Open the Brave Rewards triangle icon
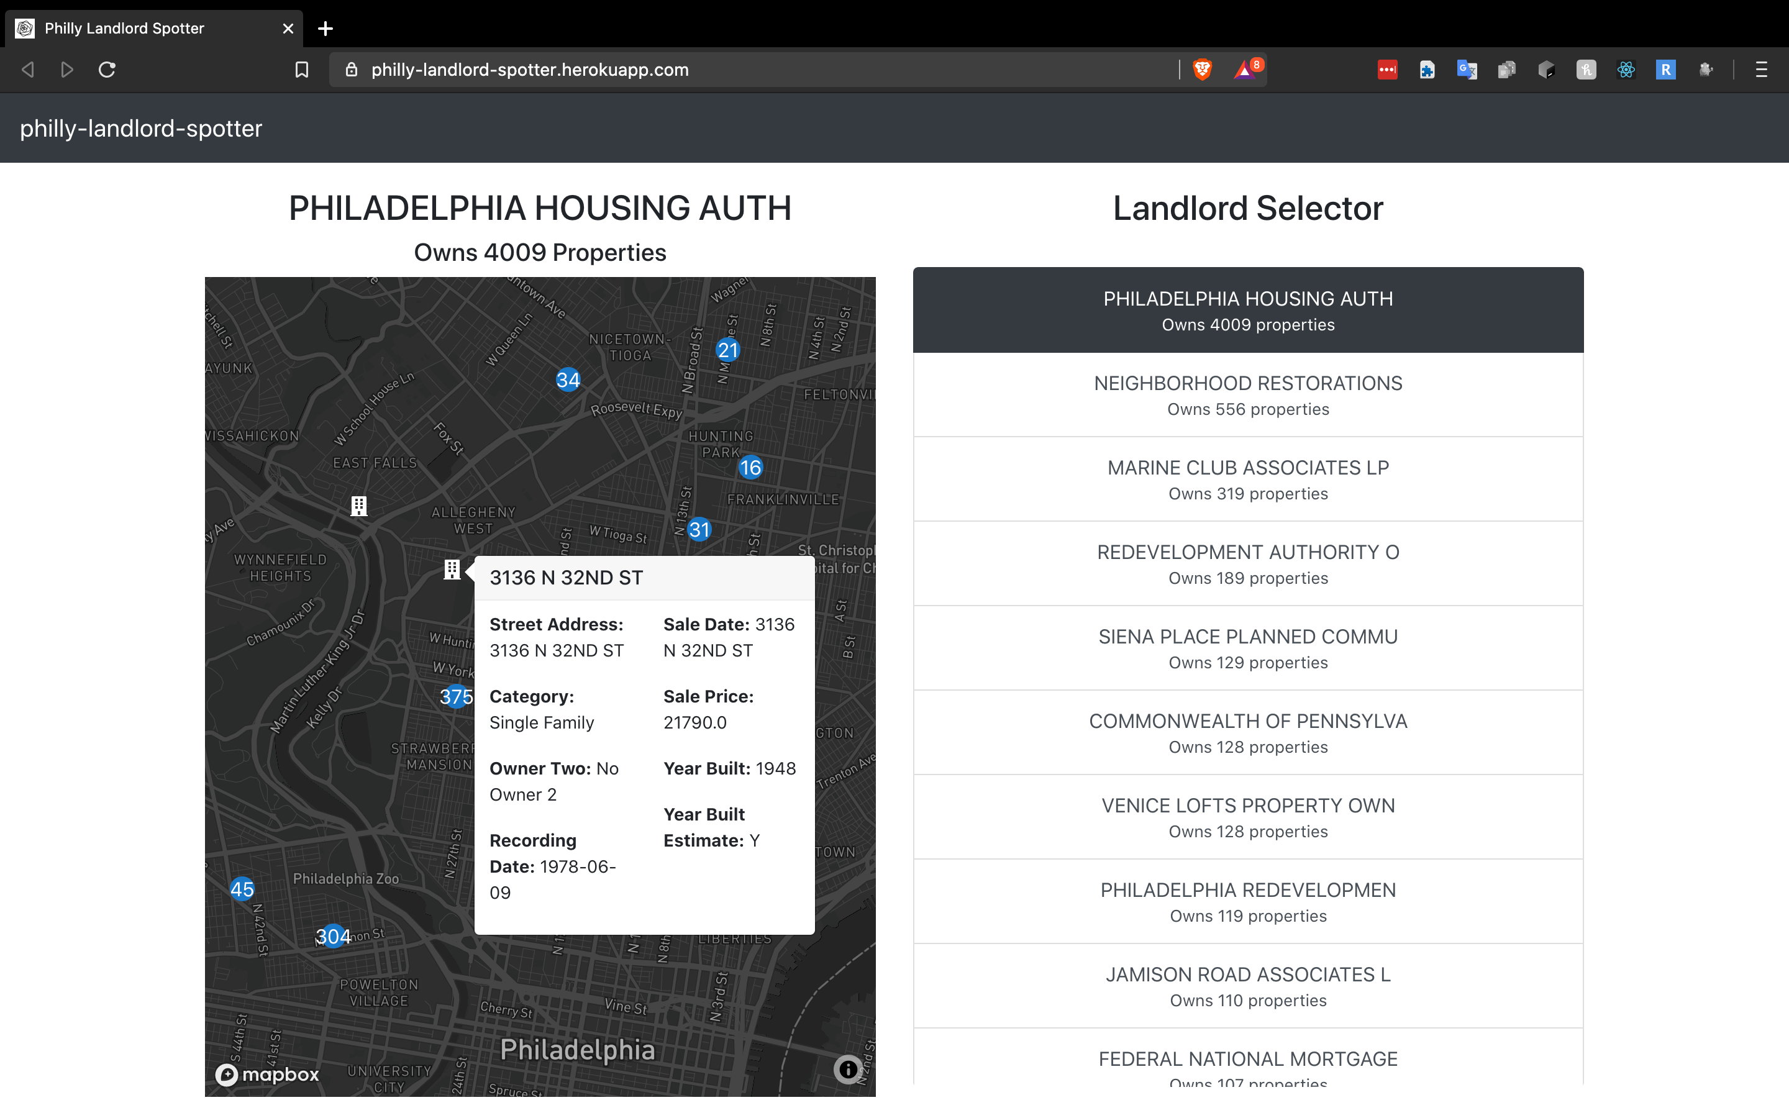The width and height of the screenshot is (1789, 1118). click(x=1245, y=70)
